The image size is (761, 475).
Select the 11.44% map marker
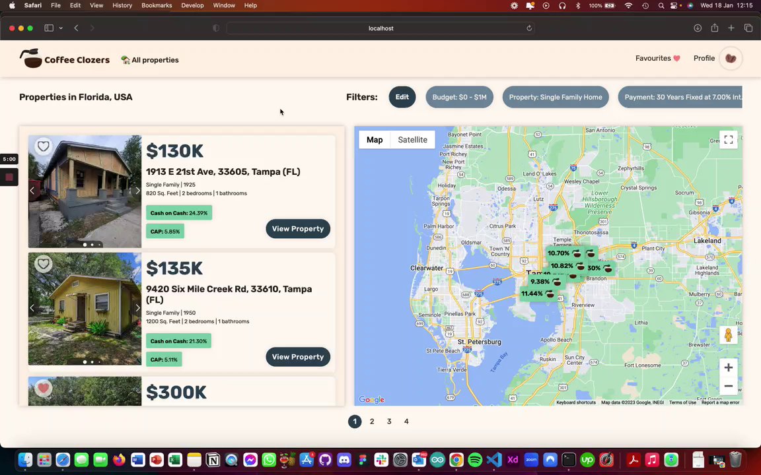click(538, 294)
